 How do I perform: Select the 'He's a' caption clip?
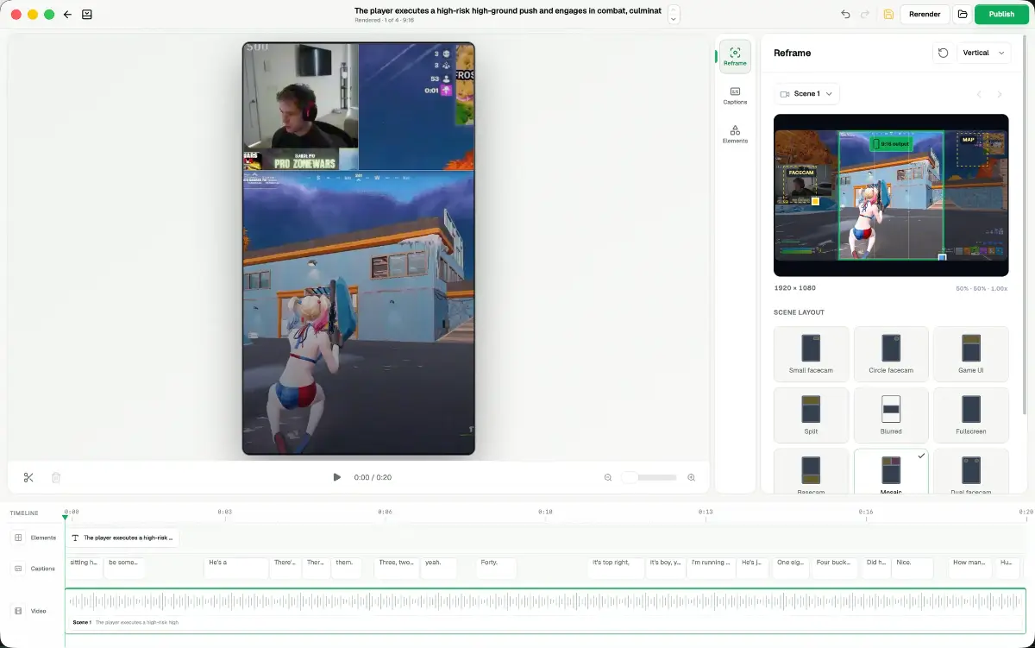[x=237, y=568]
